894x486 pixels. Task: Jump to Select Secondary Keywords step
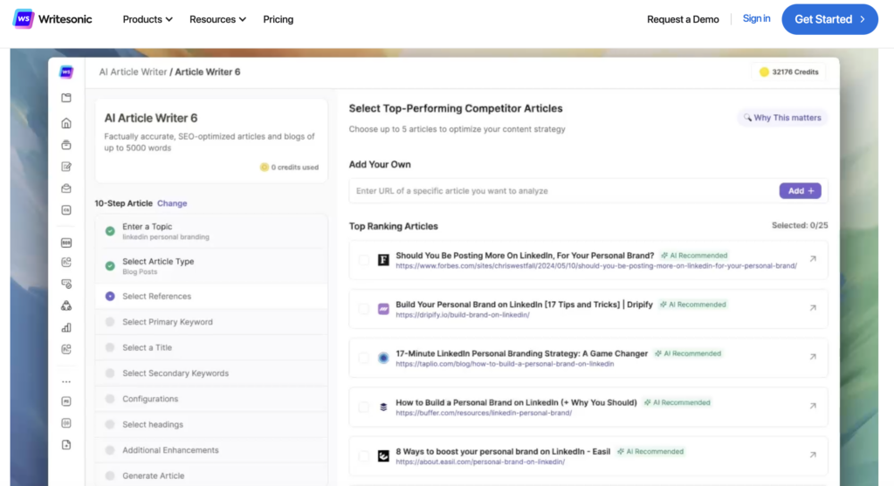211,373
